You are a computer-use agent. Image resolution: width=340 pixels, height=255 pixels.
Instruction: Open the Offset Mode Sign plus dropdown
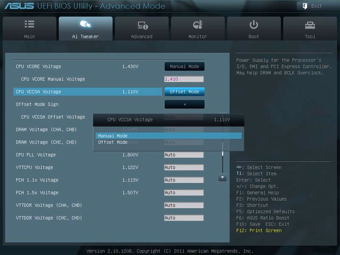[184, 104]
